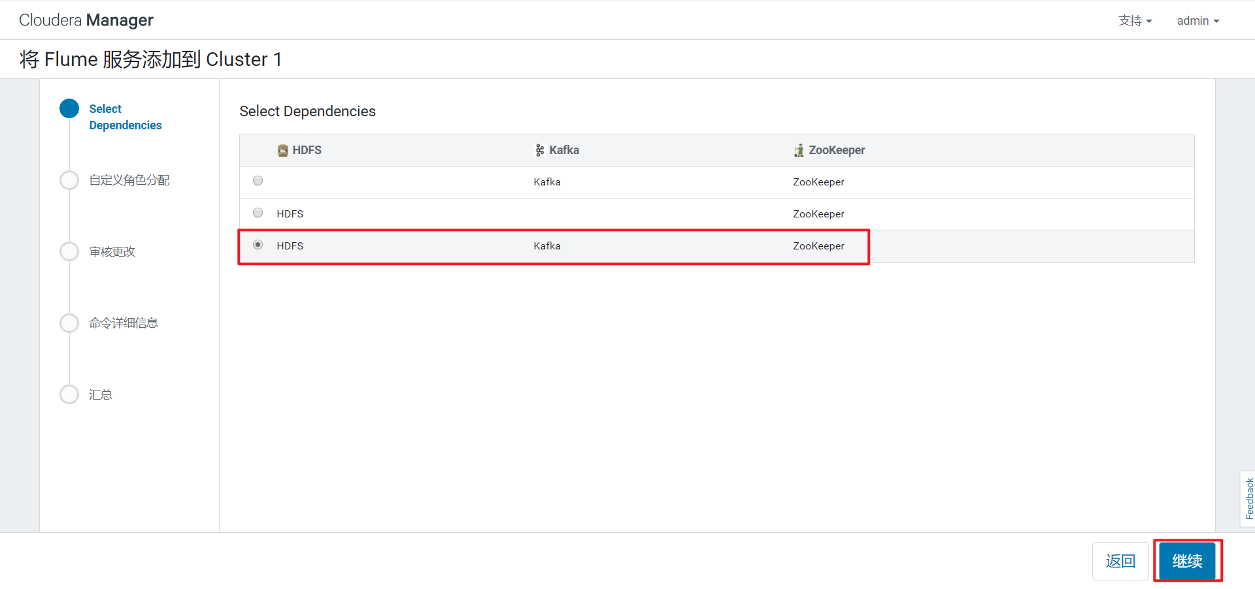Click the Kafka icon in table header
This screenshot has height=589, width=1255.
click(540, 151)
